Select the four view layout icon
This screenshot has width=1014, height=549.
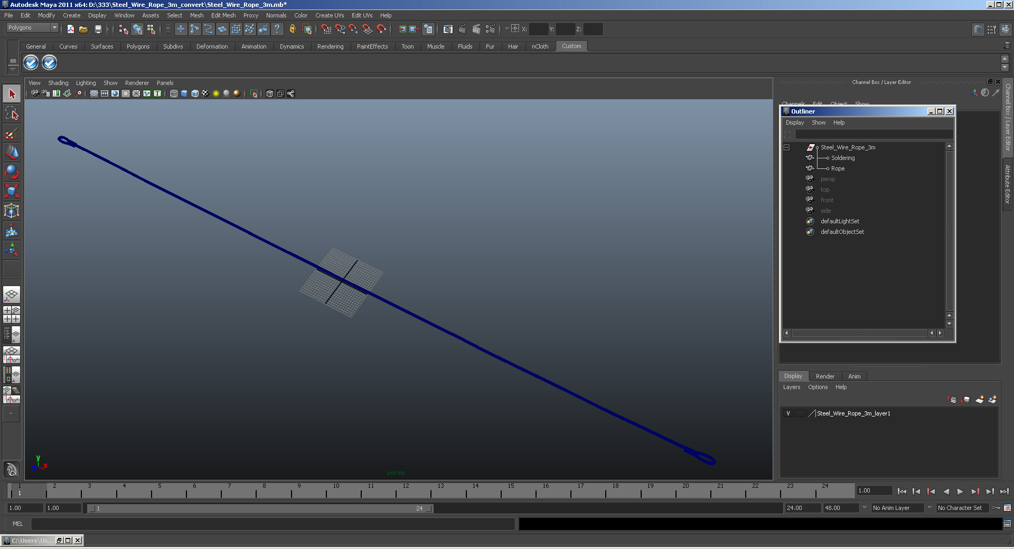coord(12,315)
